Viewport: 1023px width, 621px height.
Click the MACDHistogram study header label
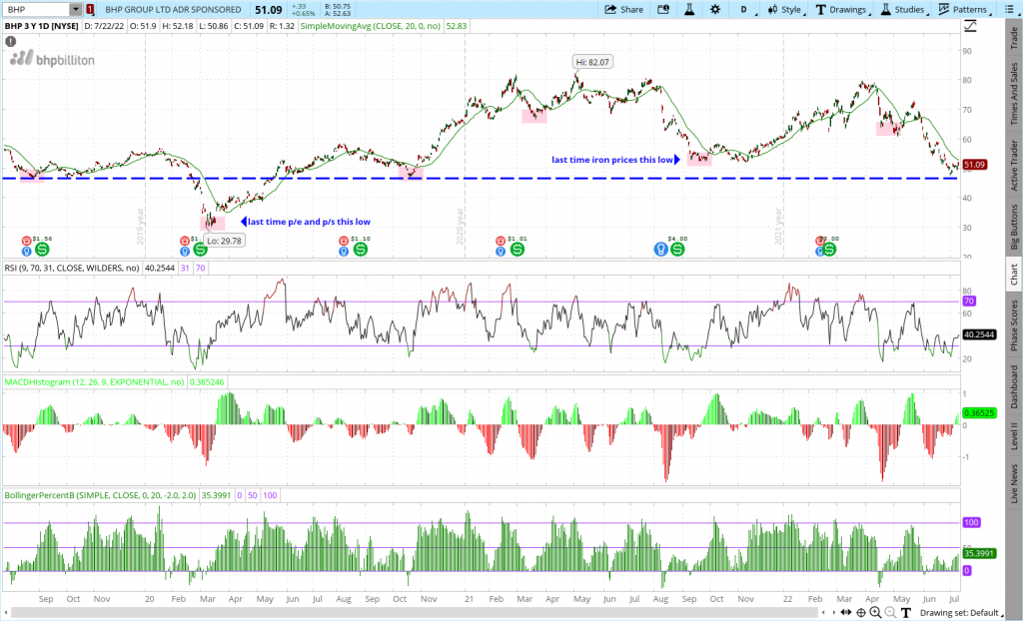94,382
